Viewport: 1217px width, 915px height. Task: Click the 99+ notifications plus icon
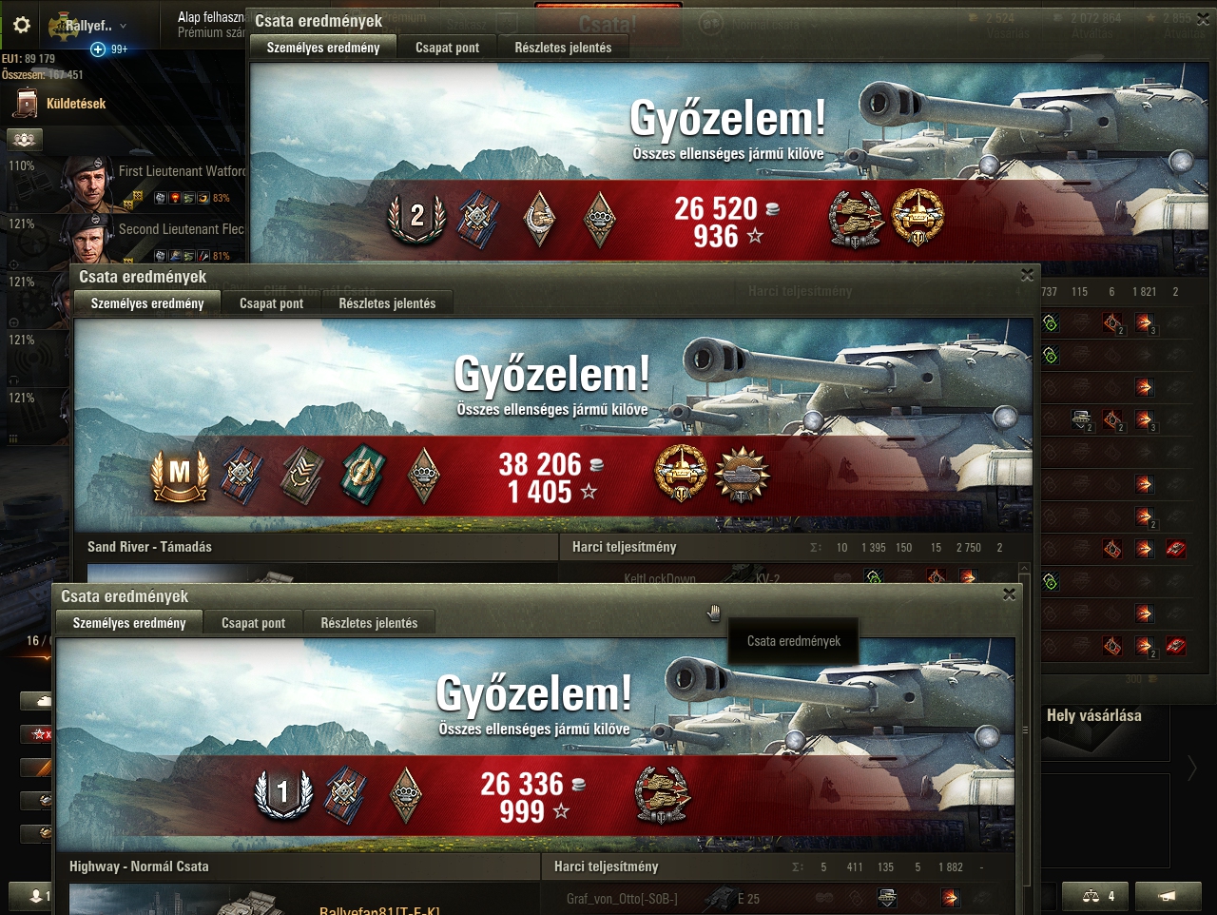point(98,49)
